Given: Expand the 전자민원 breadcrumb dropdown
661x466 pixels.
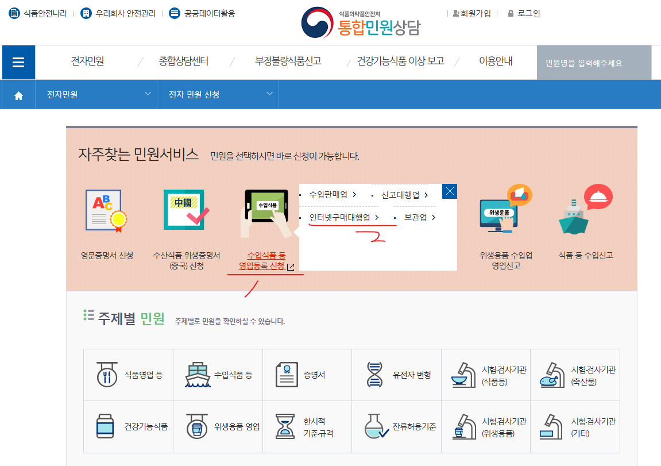Looking at the screenshot, I should pyautogui.click(x=96, y=94).
